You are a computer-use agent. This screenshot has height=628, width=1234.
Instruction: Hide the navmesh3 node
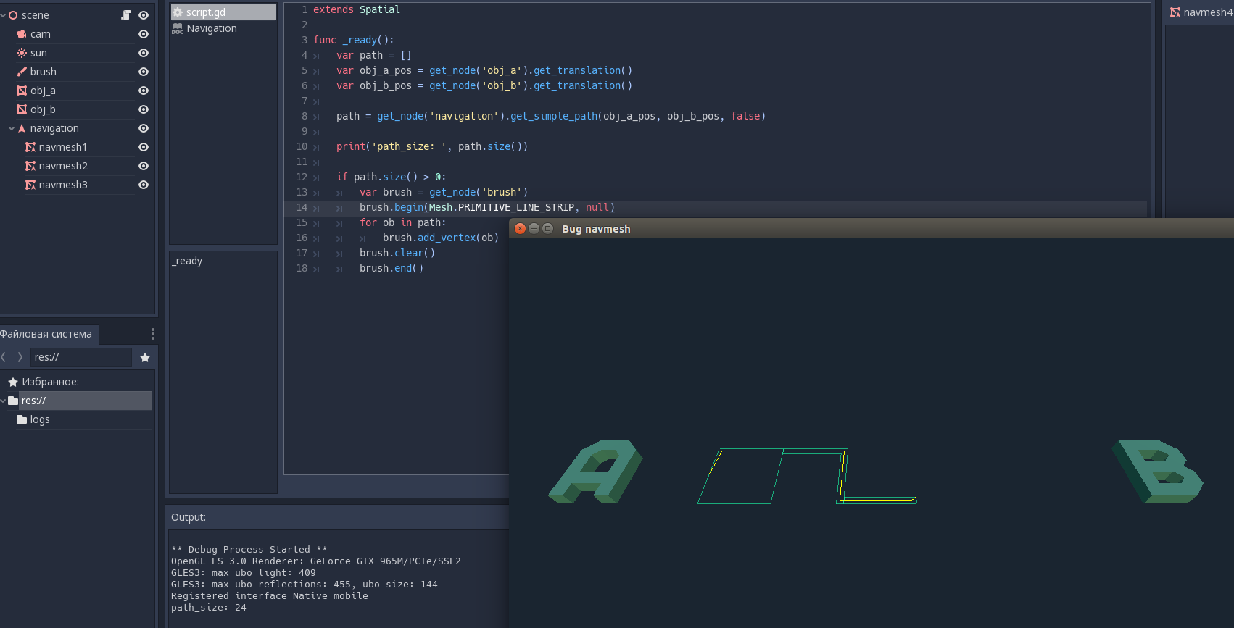144,185
